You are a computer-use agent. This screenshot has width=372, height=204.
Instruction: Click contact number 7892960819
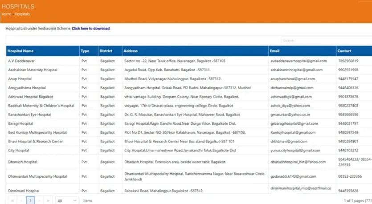tap(348, 61)
